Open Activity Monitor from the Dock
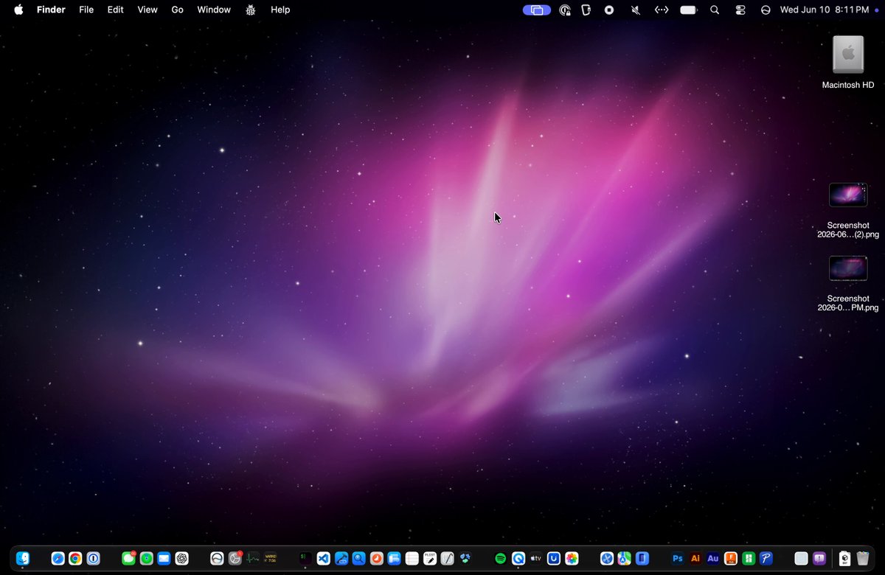 (253, 559)
